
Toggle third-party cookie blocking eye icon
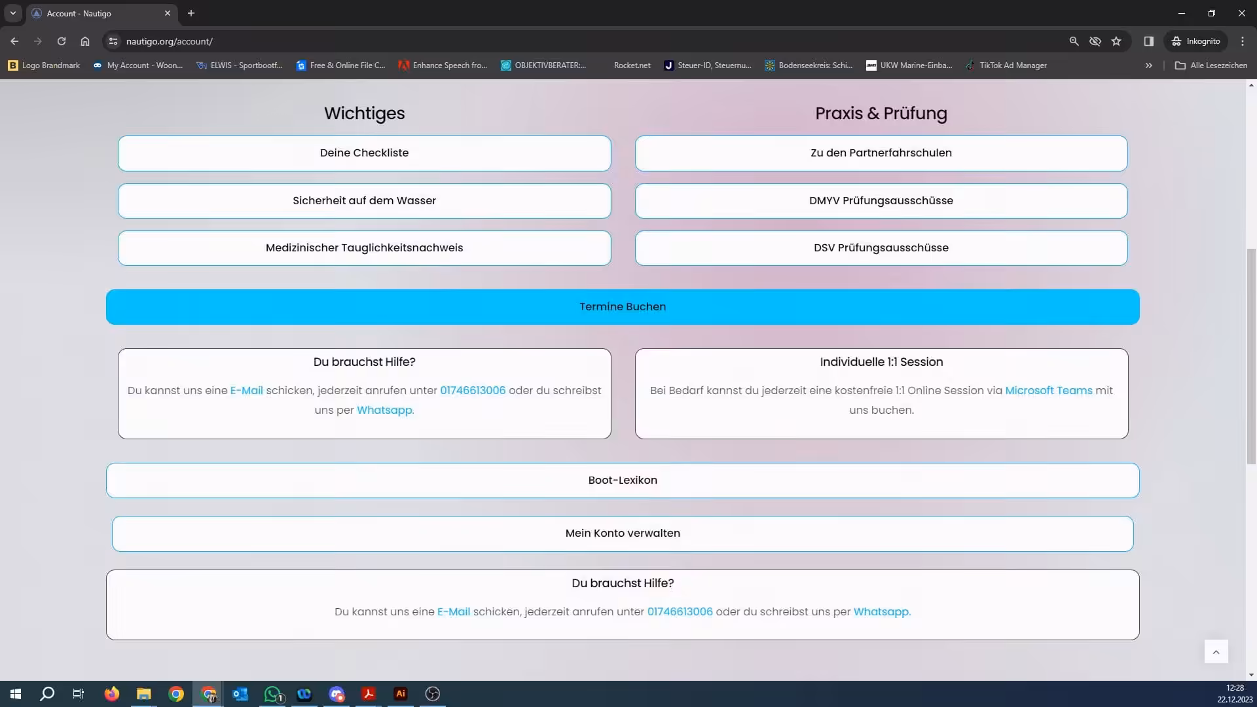(x=1095, y=41)
